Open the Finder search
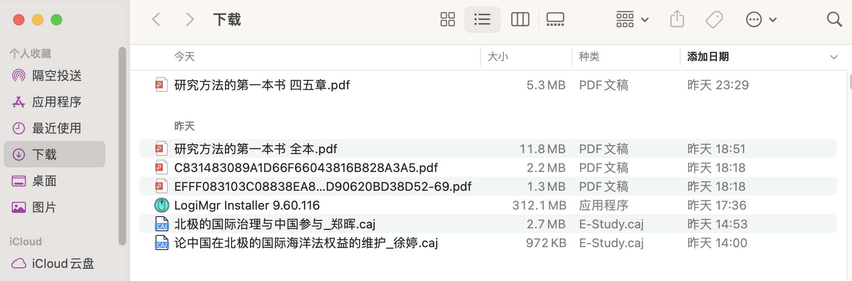Screen dimensions: 852x281 [834, 20]
